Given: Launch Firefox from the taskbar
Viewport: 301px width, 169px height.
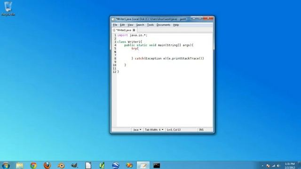Looking at the screenshot, I should pyautogui.click(x=47, y=165).
